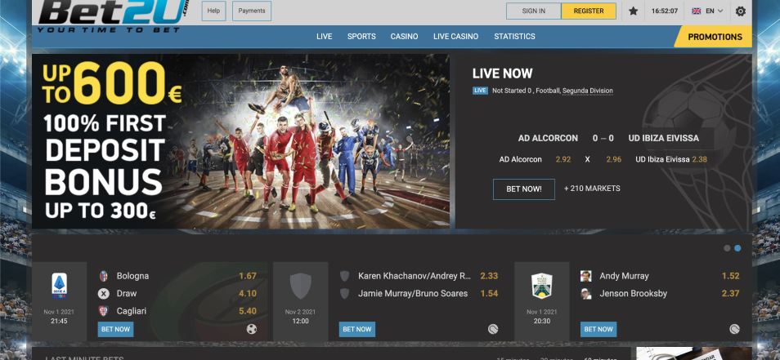Click shield icon beside Karen Khachanov

pos(344,276)
